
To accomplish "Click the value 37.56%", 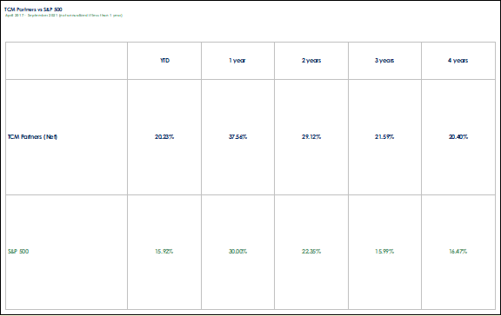I will (x=237, y=137).
